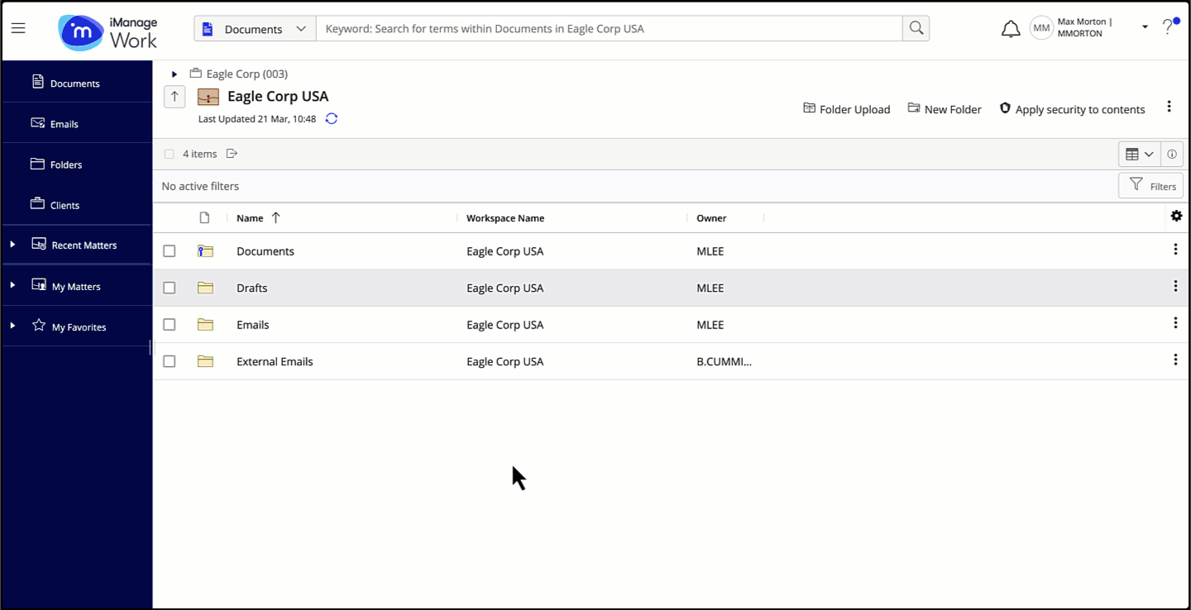Click the Apply security to contents shield icon
This screenshot has height=610, width=1191.
1004,108
